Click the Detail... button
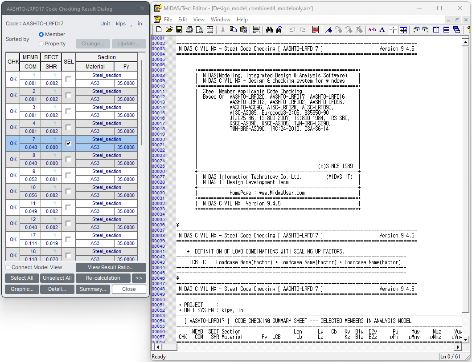Image resolution: width=472 pixels, height=362 pixels. click(57, 289)
